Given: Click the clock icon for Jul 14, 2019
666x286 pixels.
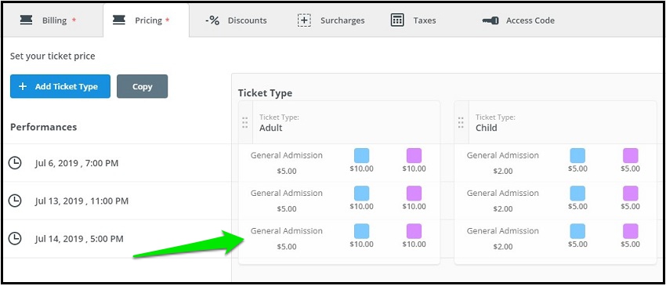Looking at the screenshot, I should 16,238.
